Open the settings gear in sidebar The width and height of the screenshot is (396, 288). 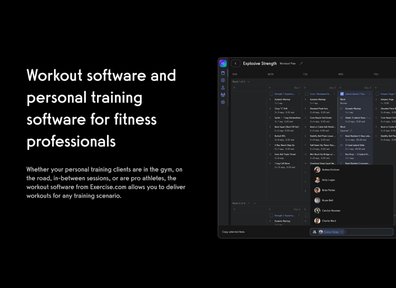[x=223, y=102]
